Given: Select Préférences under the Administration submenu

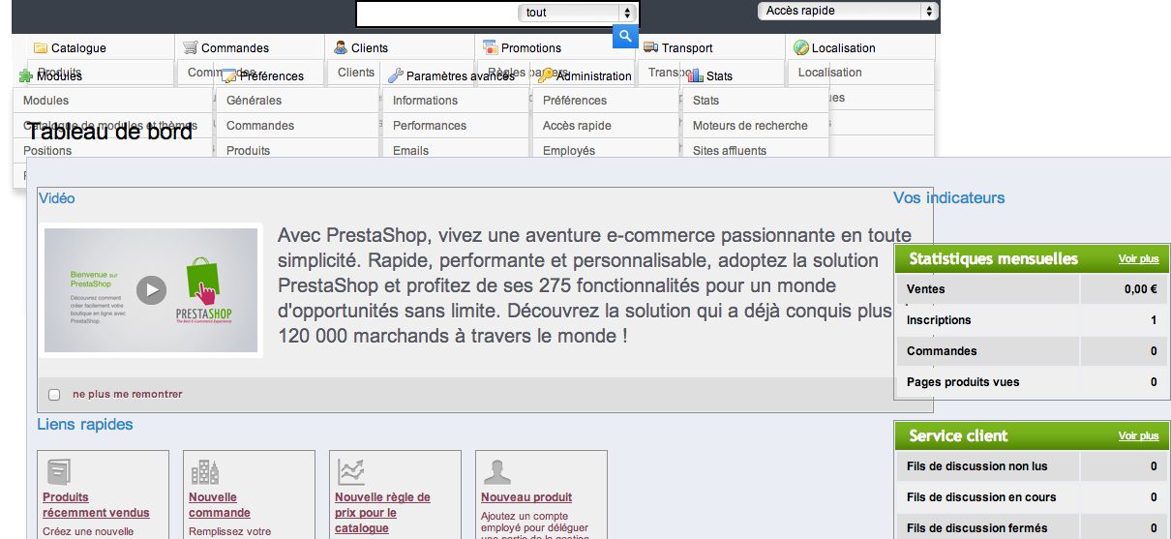Looking at the screenshot, I should 575,101.
